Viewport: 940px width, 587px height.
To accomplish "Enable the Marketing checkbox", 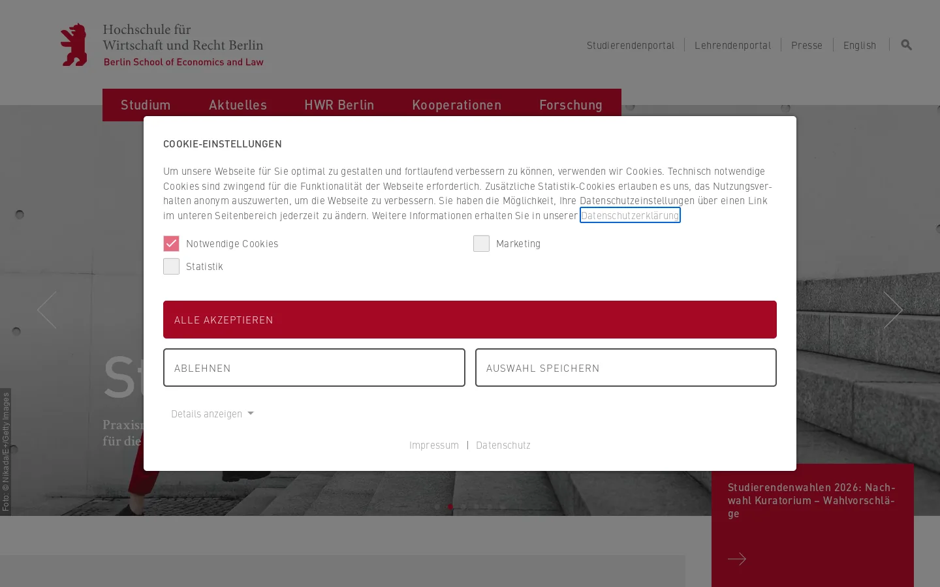I will point(481,243).
